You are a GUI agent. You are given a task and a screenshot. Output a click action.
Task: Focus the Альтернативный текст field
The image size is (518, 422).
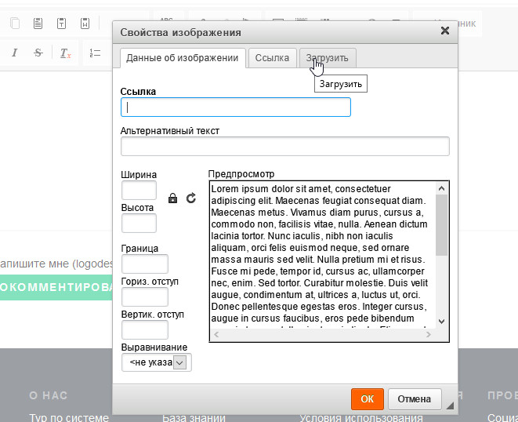coord(284,147)
